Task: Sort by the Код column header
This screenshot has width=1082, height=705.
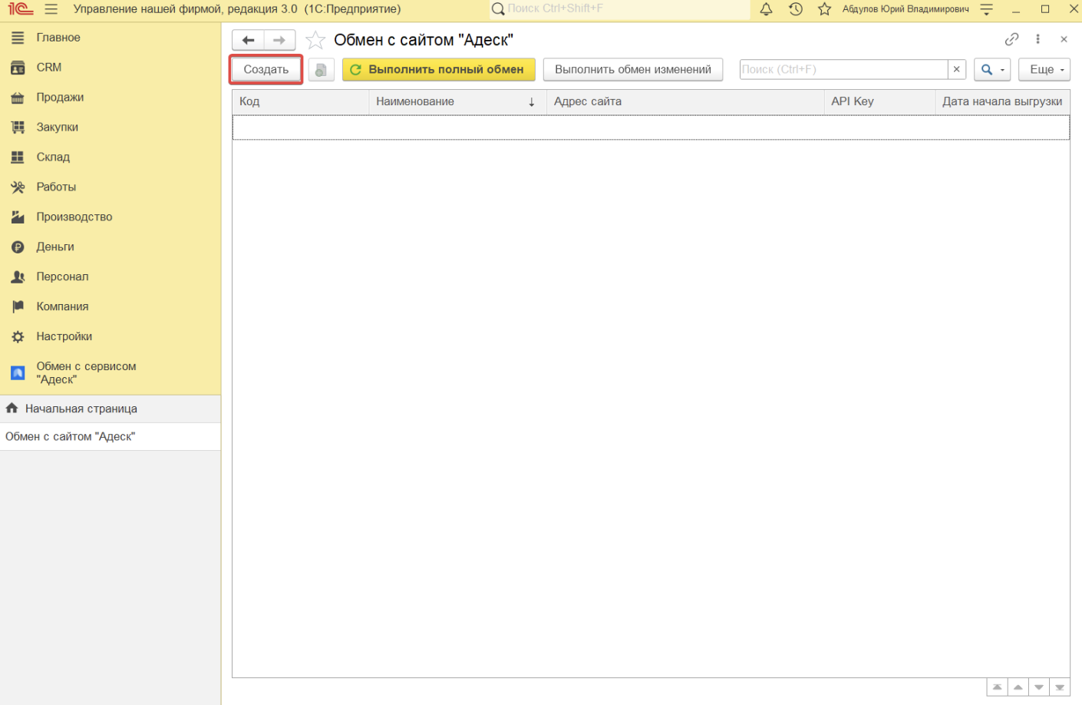Action: click(x=301, y=102)
